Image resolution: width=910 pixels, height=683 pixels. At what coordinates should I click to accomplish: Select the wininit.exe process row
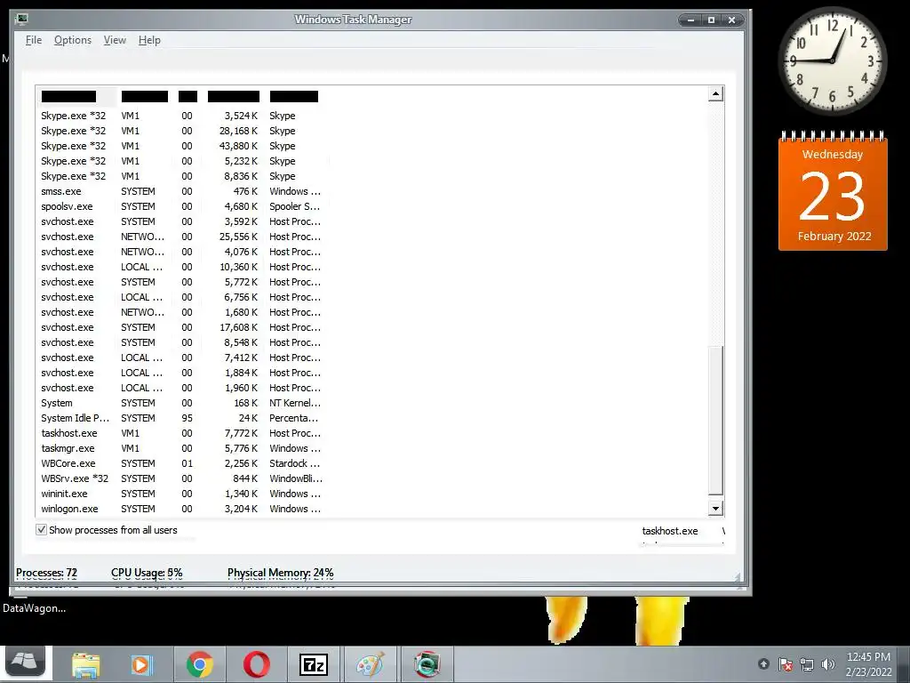(181, 493)
